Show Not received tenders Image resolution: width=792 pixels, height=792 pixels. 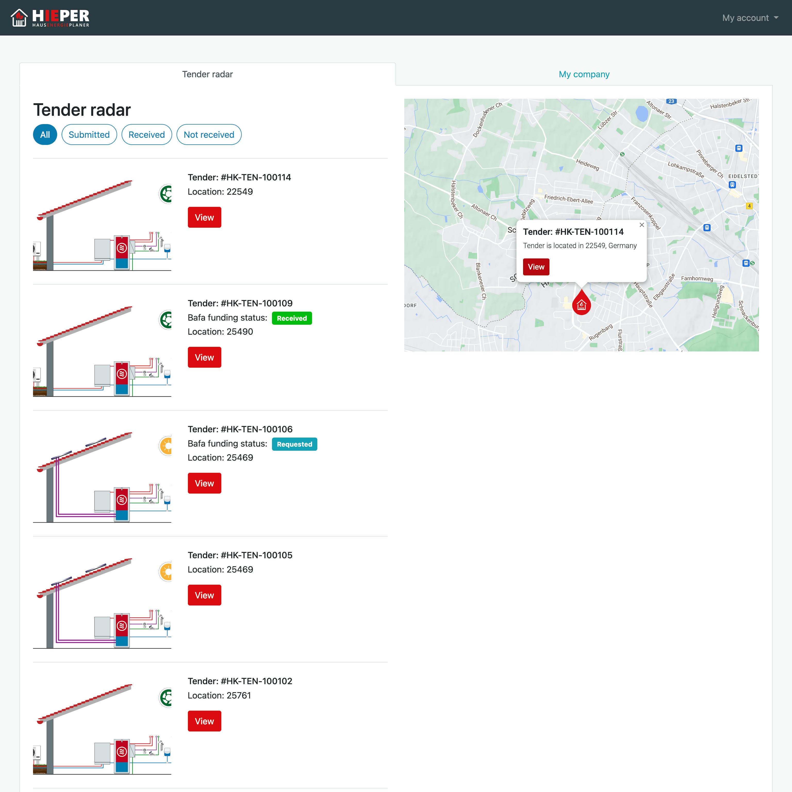(209, 135)
